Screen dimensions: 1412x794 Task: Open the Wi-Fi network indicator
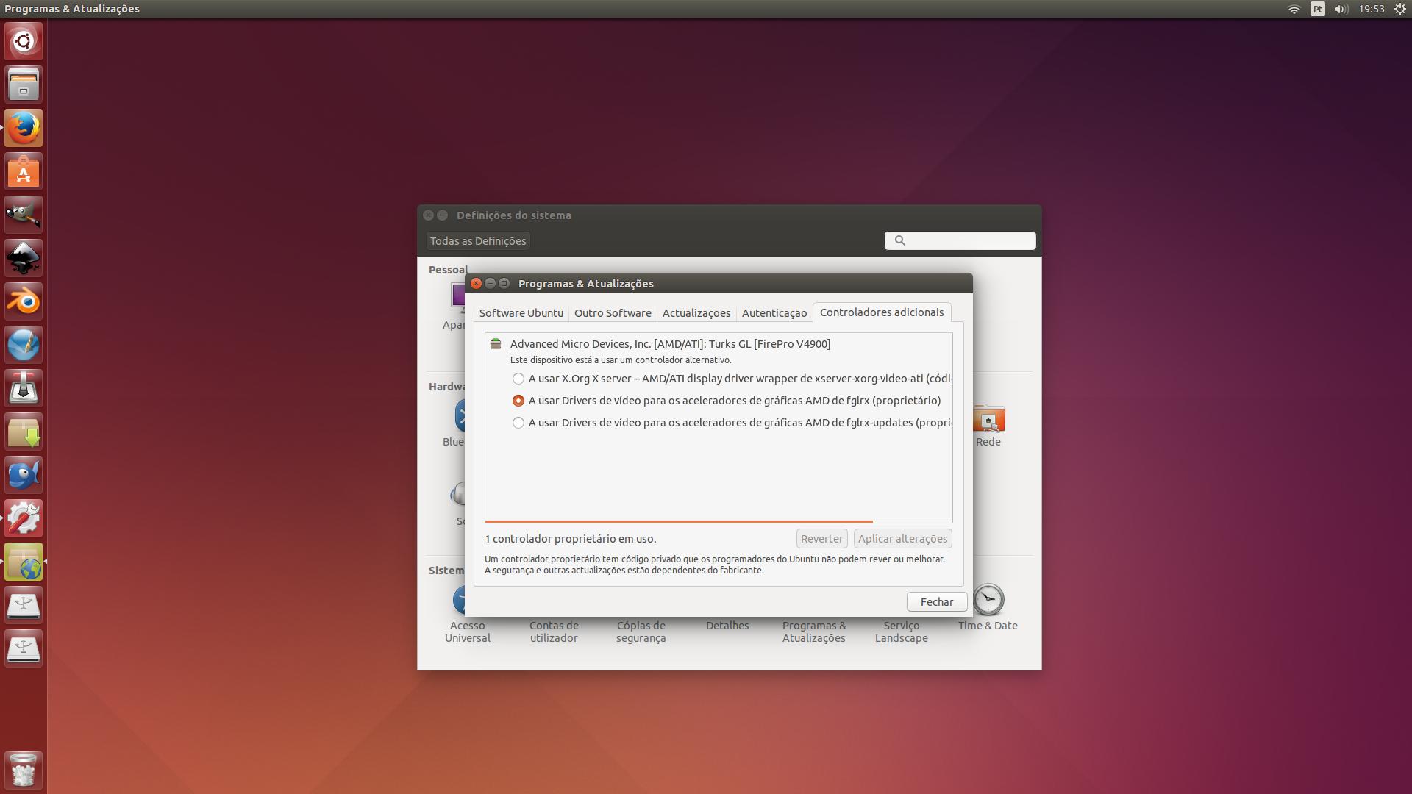pos(1294,9)
